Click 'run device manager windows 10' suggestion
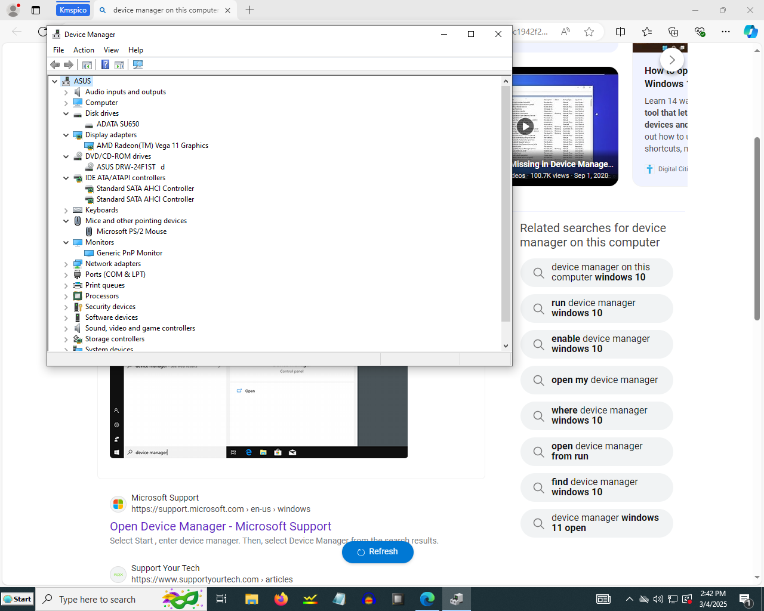764x611 pixels. pyautogui.click(x=597, y=308)
